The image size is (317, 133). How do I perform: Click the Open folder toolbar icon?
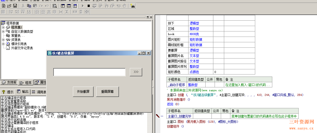pyautogui.click(x=9, y=6)
